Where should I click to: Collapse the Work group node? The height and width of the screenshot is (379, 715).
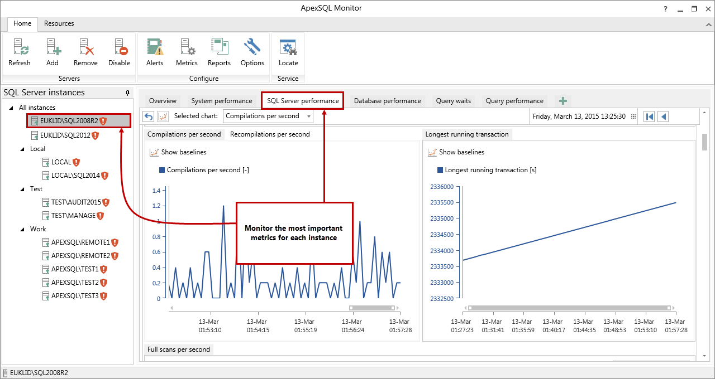pos(23,229)
